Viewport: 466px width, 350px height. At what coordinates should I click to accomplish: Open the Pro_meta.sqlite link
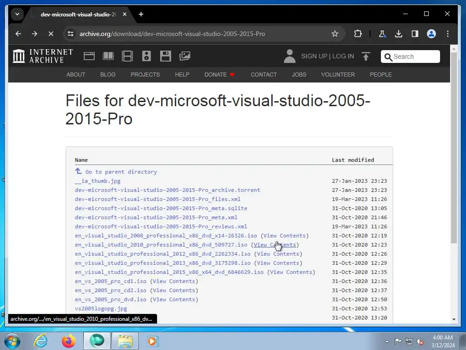point(161,208)
